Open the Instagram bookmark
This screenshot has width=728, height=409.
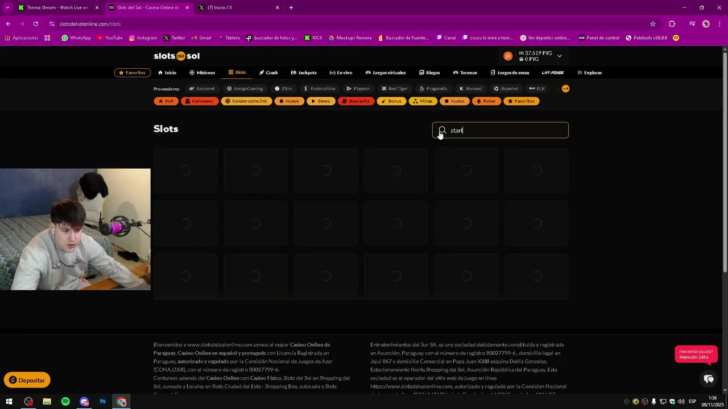[143, 38]
